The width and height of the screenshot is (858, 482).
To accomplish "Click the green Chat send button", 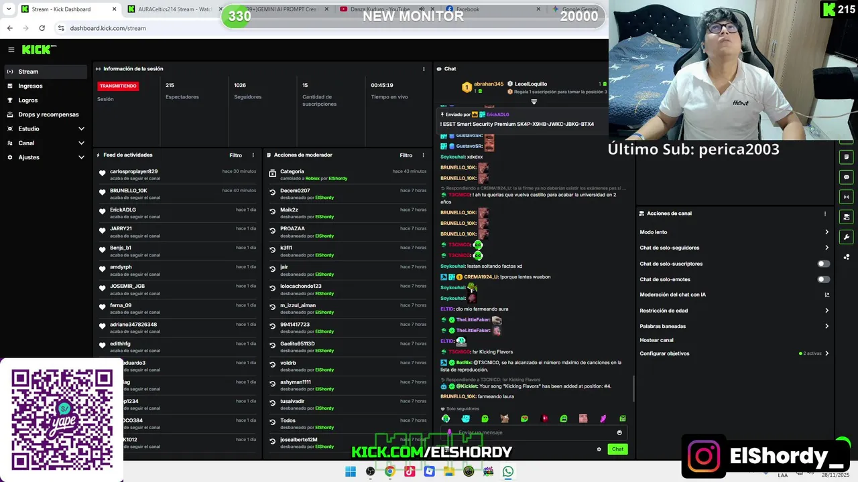I will tap(617, 449).
